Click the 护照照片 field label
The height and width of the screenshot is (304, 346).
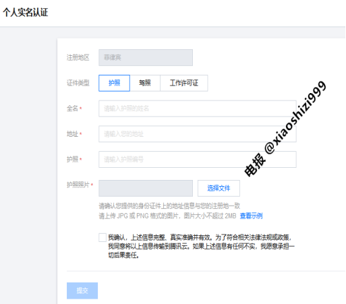point(78,185)
